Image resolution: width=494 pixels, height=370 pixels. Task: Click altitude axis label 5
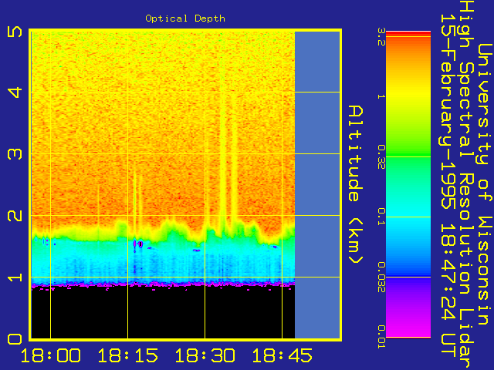tap(15, 32)
